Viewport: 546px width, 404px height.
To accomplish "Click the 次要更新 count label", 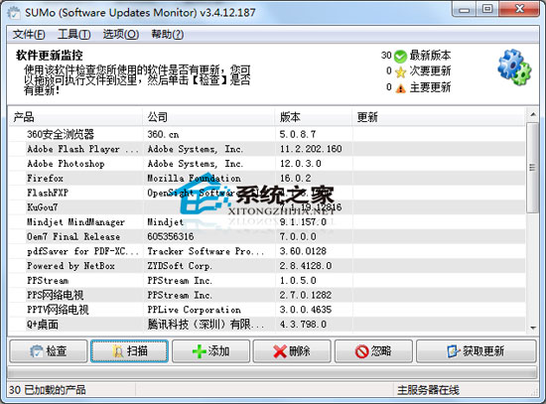I will tap(430, 71).
